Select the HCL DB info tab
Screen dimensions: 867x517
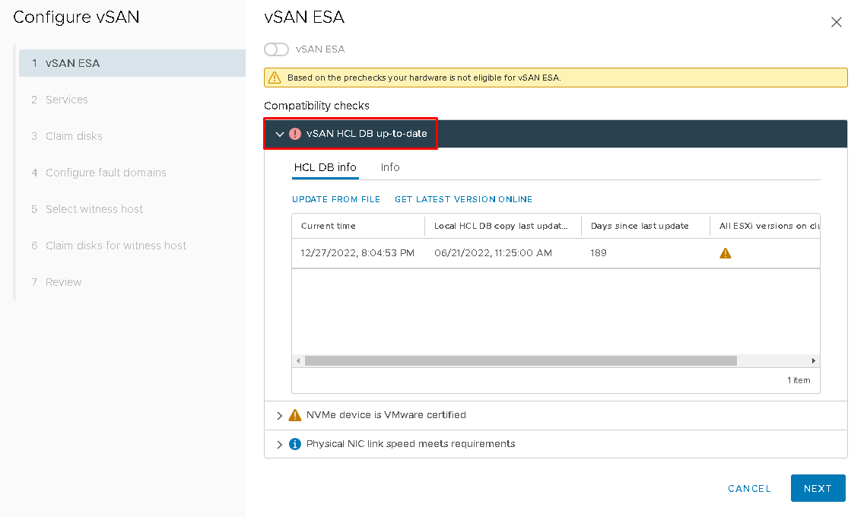point(325,167)
